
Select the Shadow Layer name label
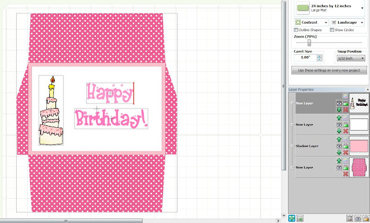307,146
